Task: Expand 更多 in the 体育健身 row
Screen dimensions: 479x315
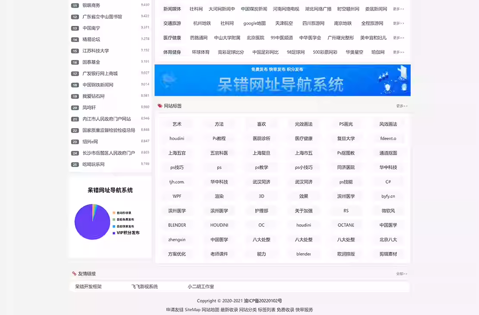Action: 398,52
